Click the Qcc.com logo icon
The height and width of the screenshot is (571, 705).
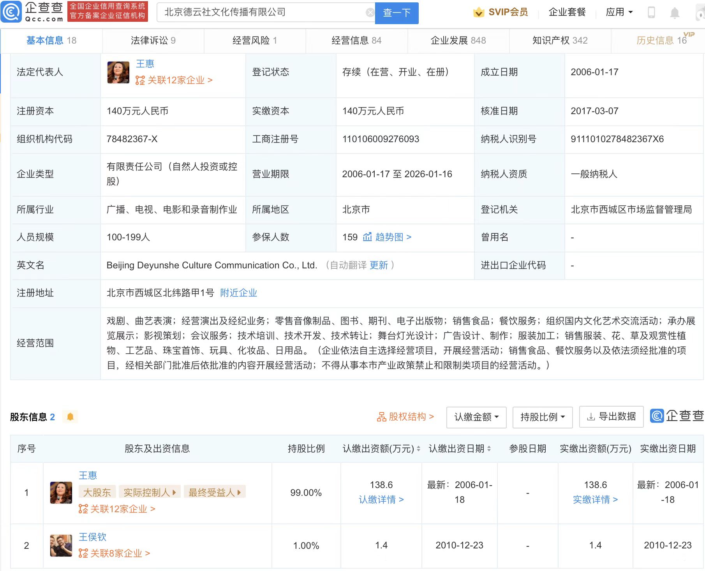[x=11, y=12]
